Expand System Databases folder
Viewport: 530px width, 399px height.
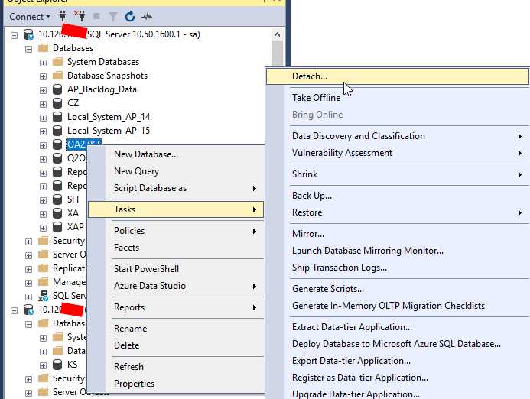pos(43,63)
